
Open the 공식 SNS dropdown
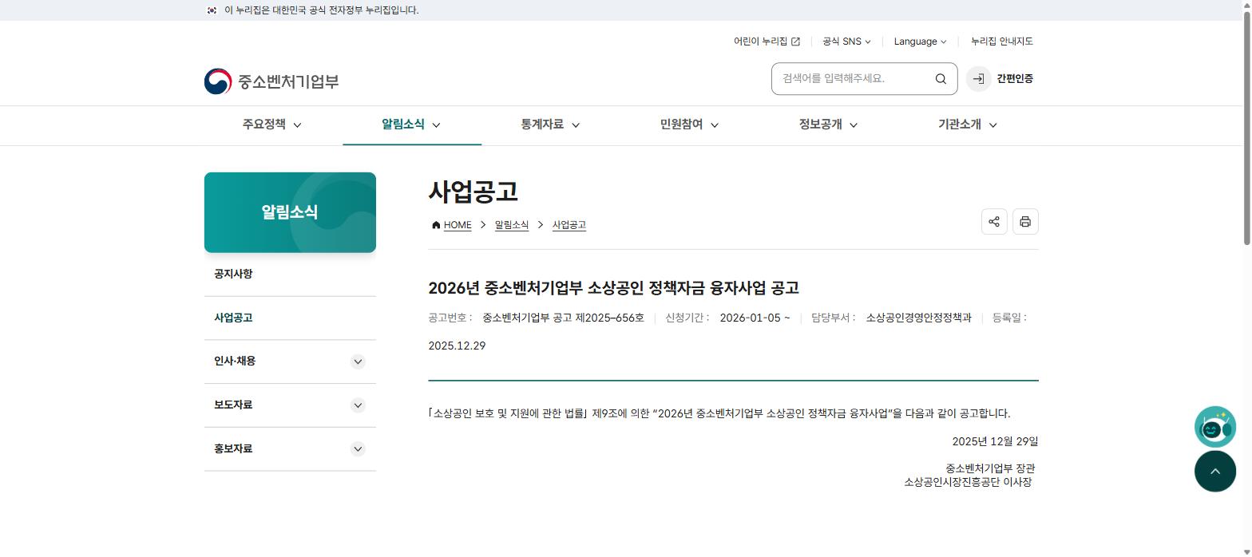846,41
